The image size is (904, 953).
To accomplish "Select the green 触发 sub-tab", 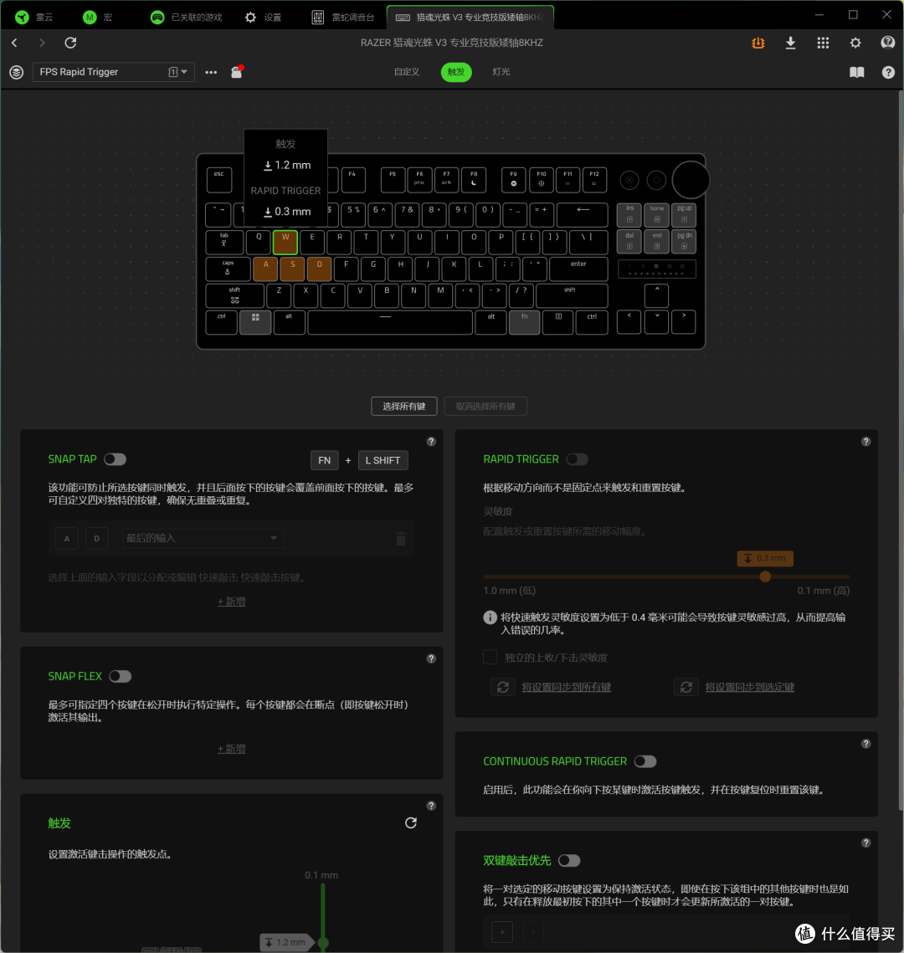I will pos(456,72).
